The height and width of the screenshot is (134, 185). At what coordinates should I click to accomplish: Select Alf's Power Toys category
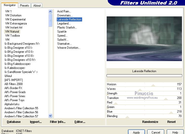14,100
